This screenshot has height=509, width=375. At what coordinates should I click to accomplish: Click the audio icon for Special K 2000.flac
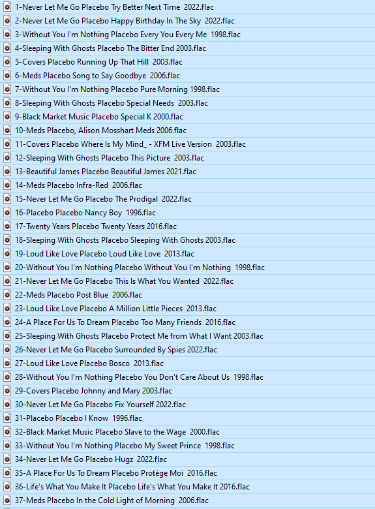click(7, 117)
